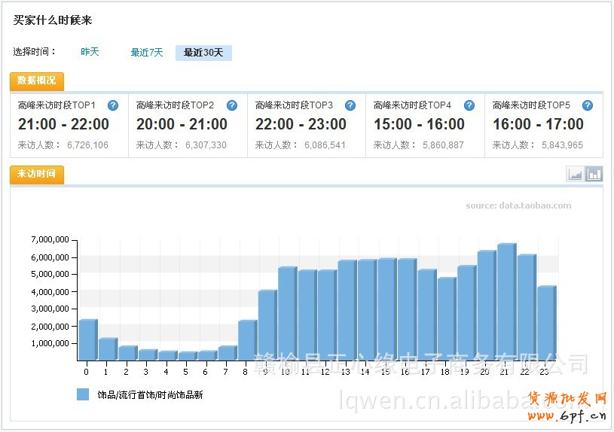
Task: Choose the 最近7天 time range
Action: click(147, 53)
